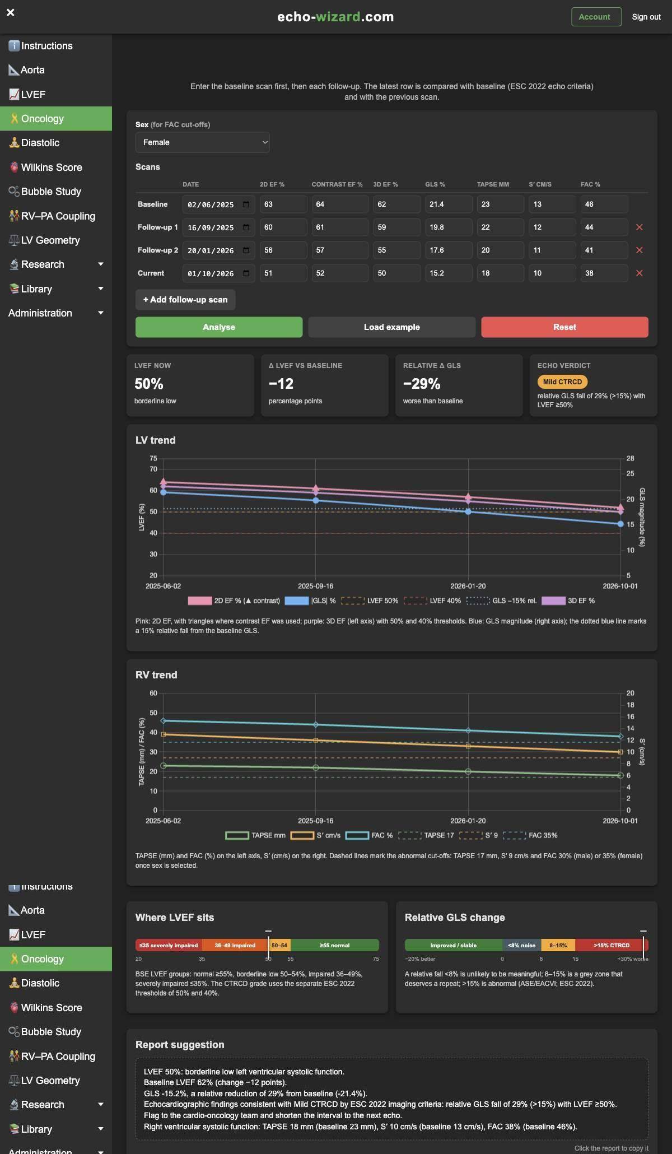Open the Account button
Screen dimensions: 672x1154
(x=596, y=17)
